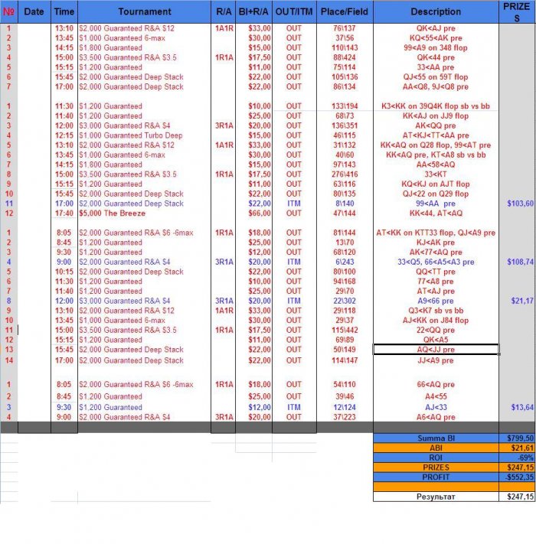Select the 8\140 place/field cell
Screen dimensions: 536x544
pyautogui.click(x=345, y=204)
